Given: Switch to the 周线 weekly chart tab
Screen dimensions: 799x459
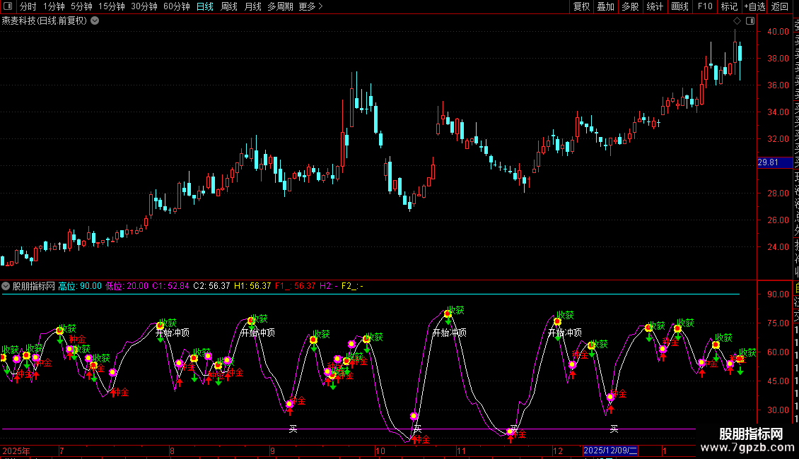Looking at the screenshot, I should pyautogui.click(x=229, y=6).
